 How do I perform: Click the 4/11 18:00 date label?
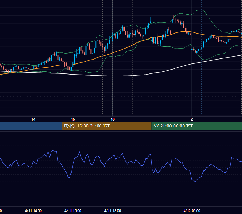(112, 210)
